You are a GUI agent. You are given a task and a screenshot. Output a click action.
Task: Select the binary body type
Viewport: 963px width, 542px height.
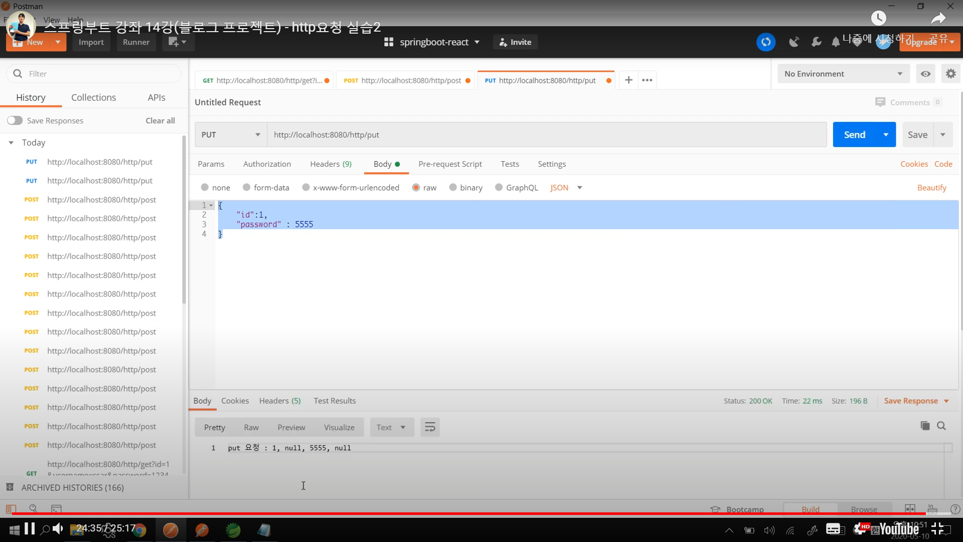[x=453, y=187]
